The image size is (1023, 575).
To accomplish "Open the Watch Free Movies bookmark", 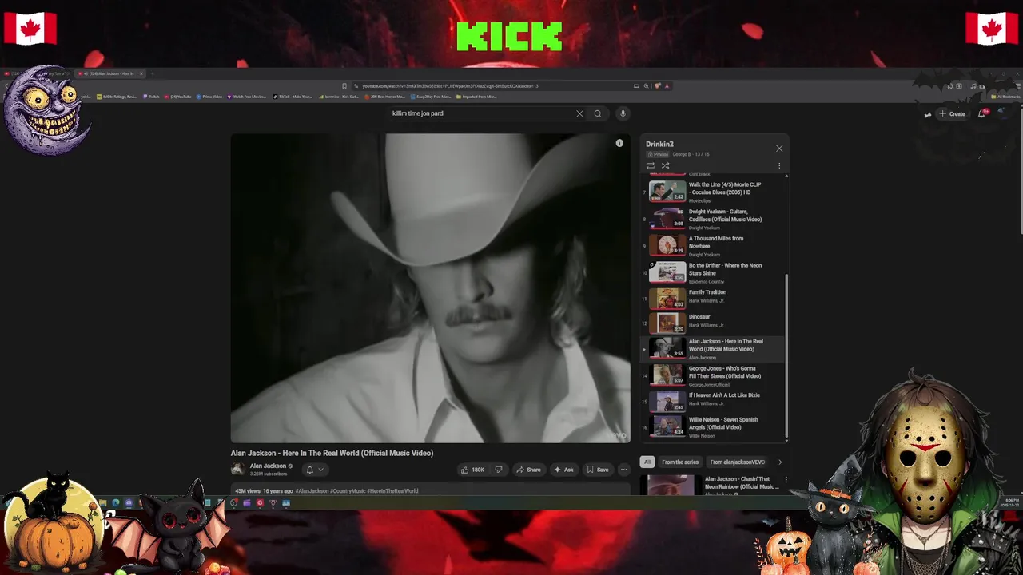I will [247, 97].
